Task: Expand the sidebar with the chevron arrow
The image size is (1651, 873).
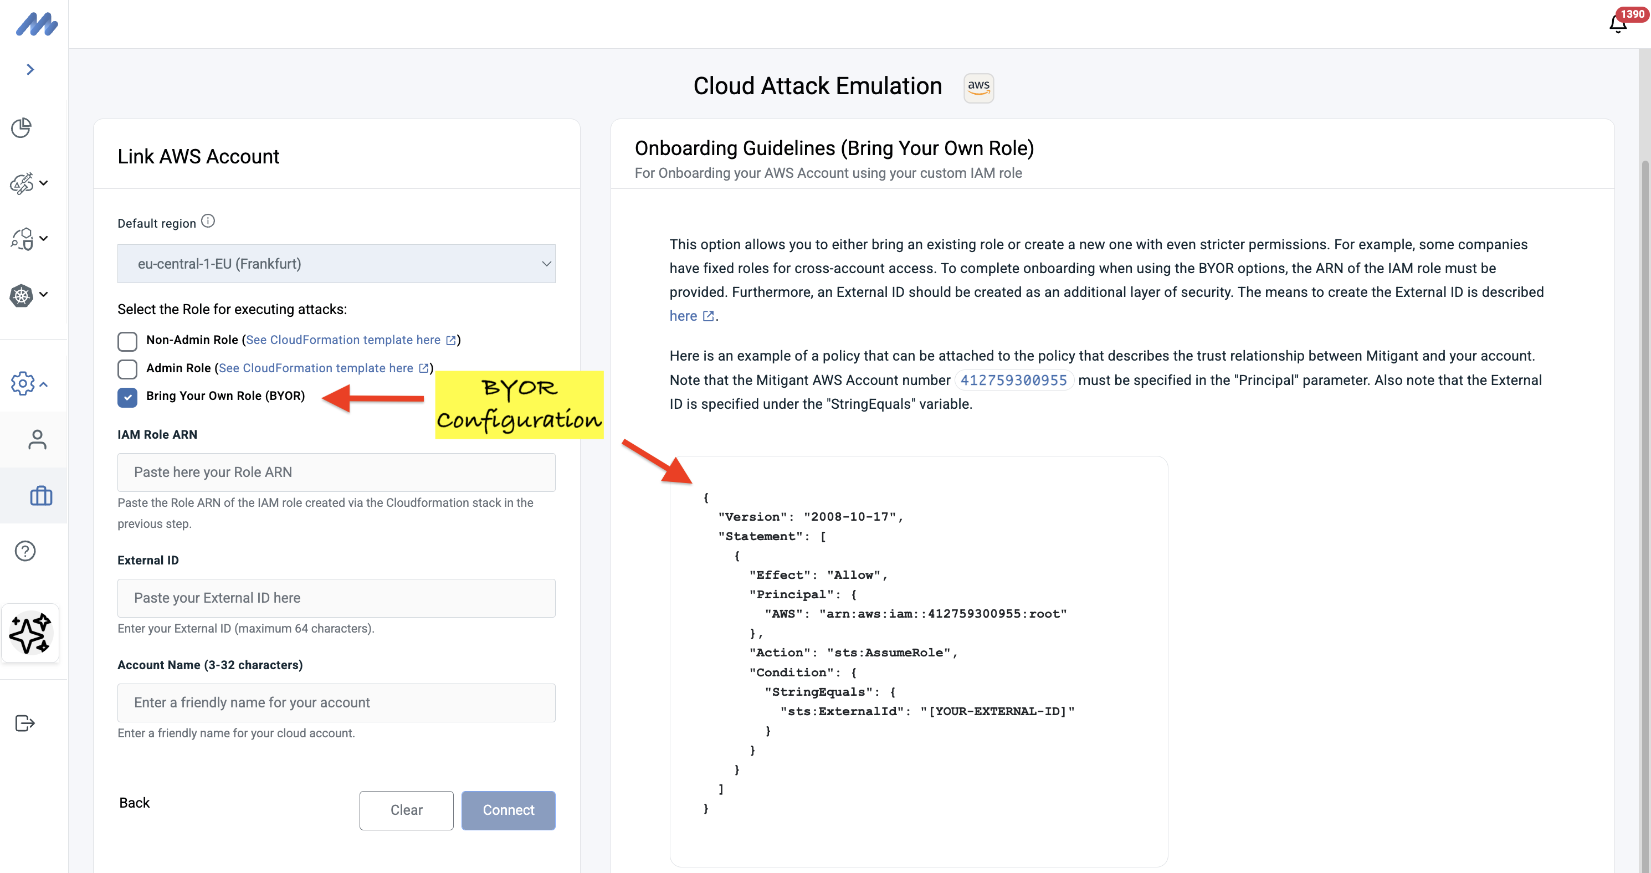Action: (30, 69)
